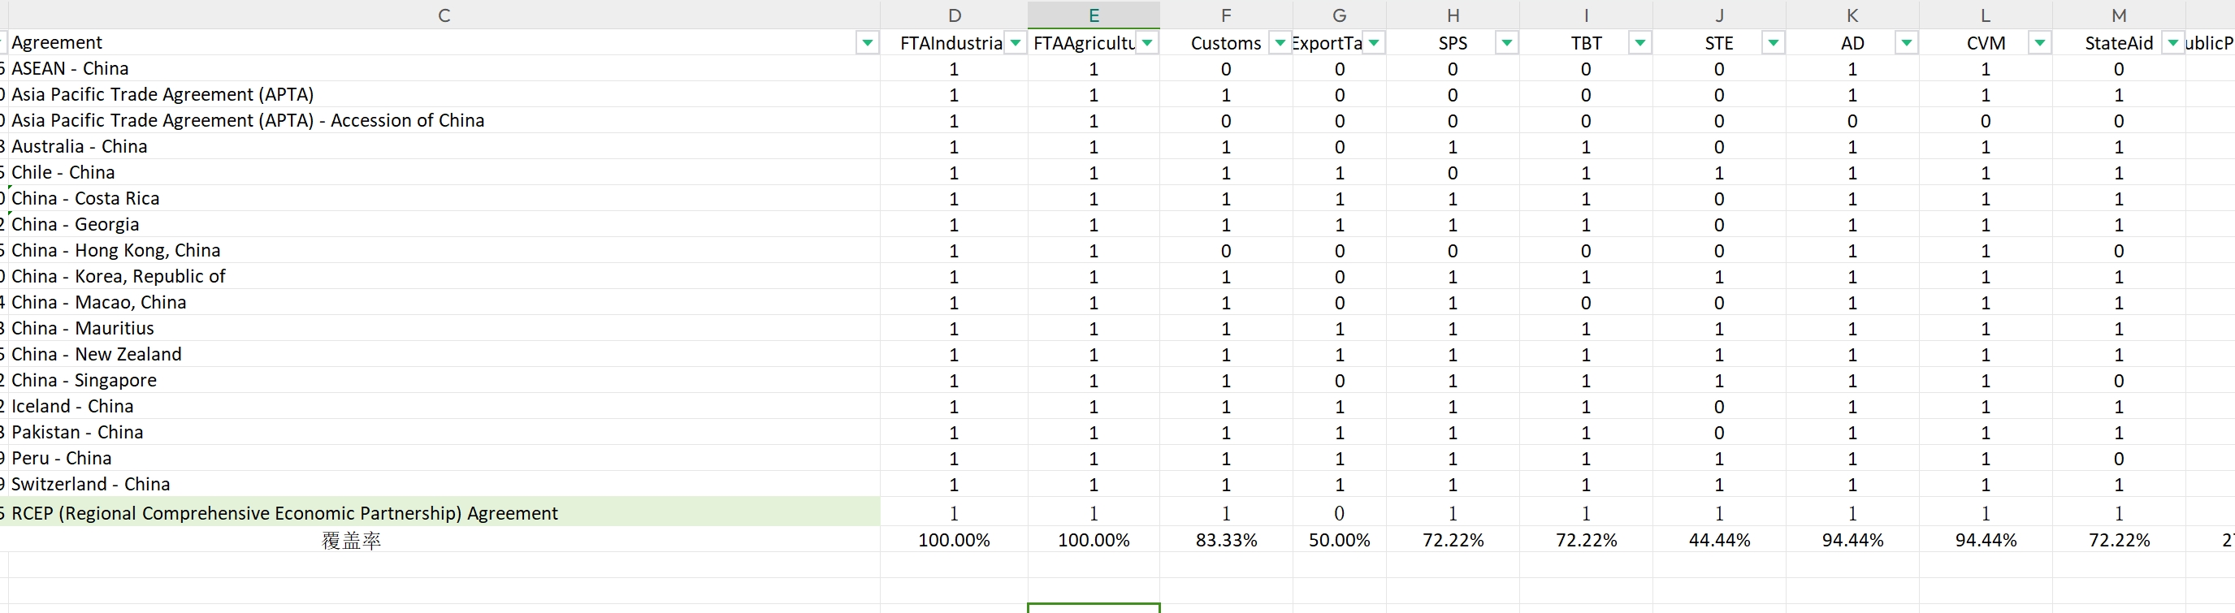
Task: Select the ExportTa value in the RCEP row
Action: [x=1340, y=512]
